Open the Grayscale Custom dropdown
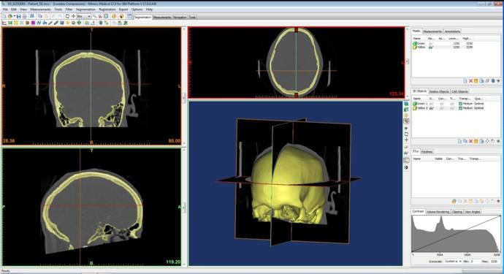 453,262
